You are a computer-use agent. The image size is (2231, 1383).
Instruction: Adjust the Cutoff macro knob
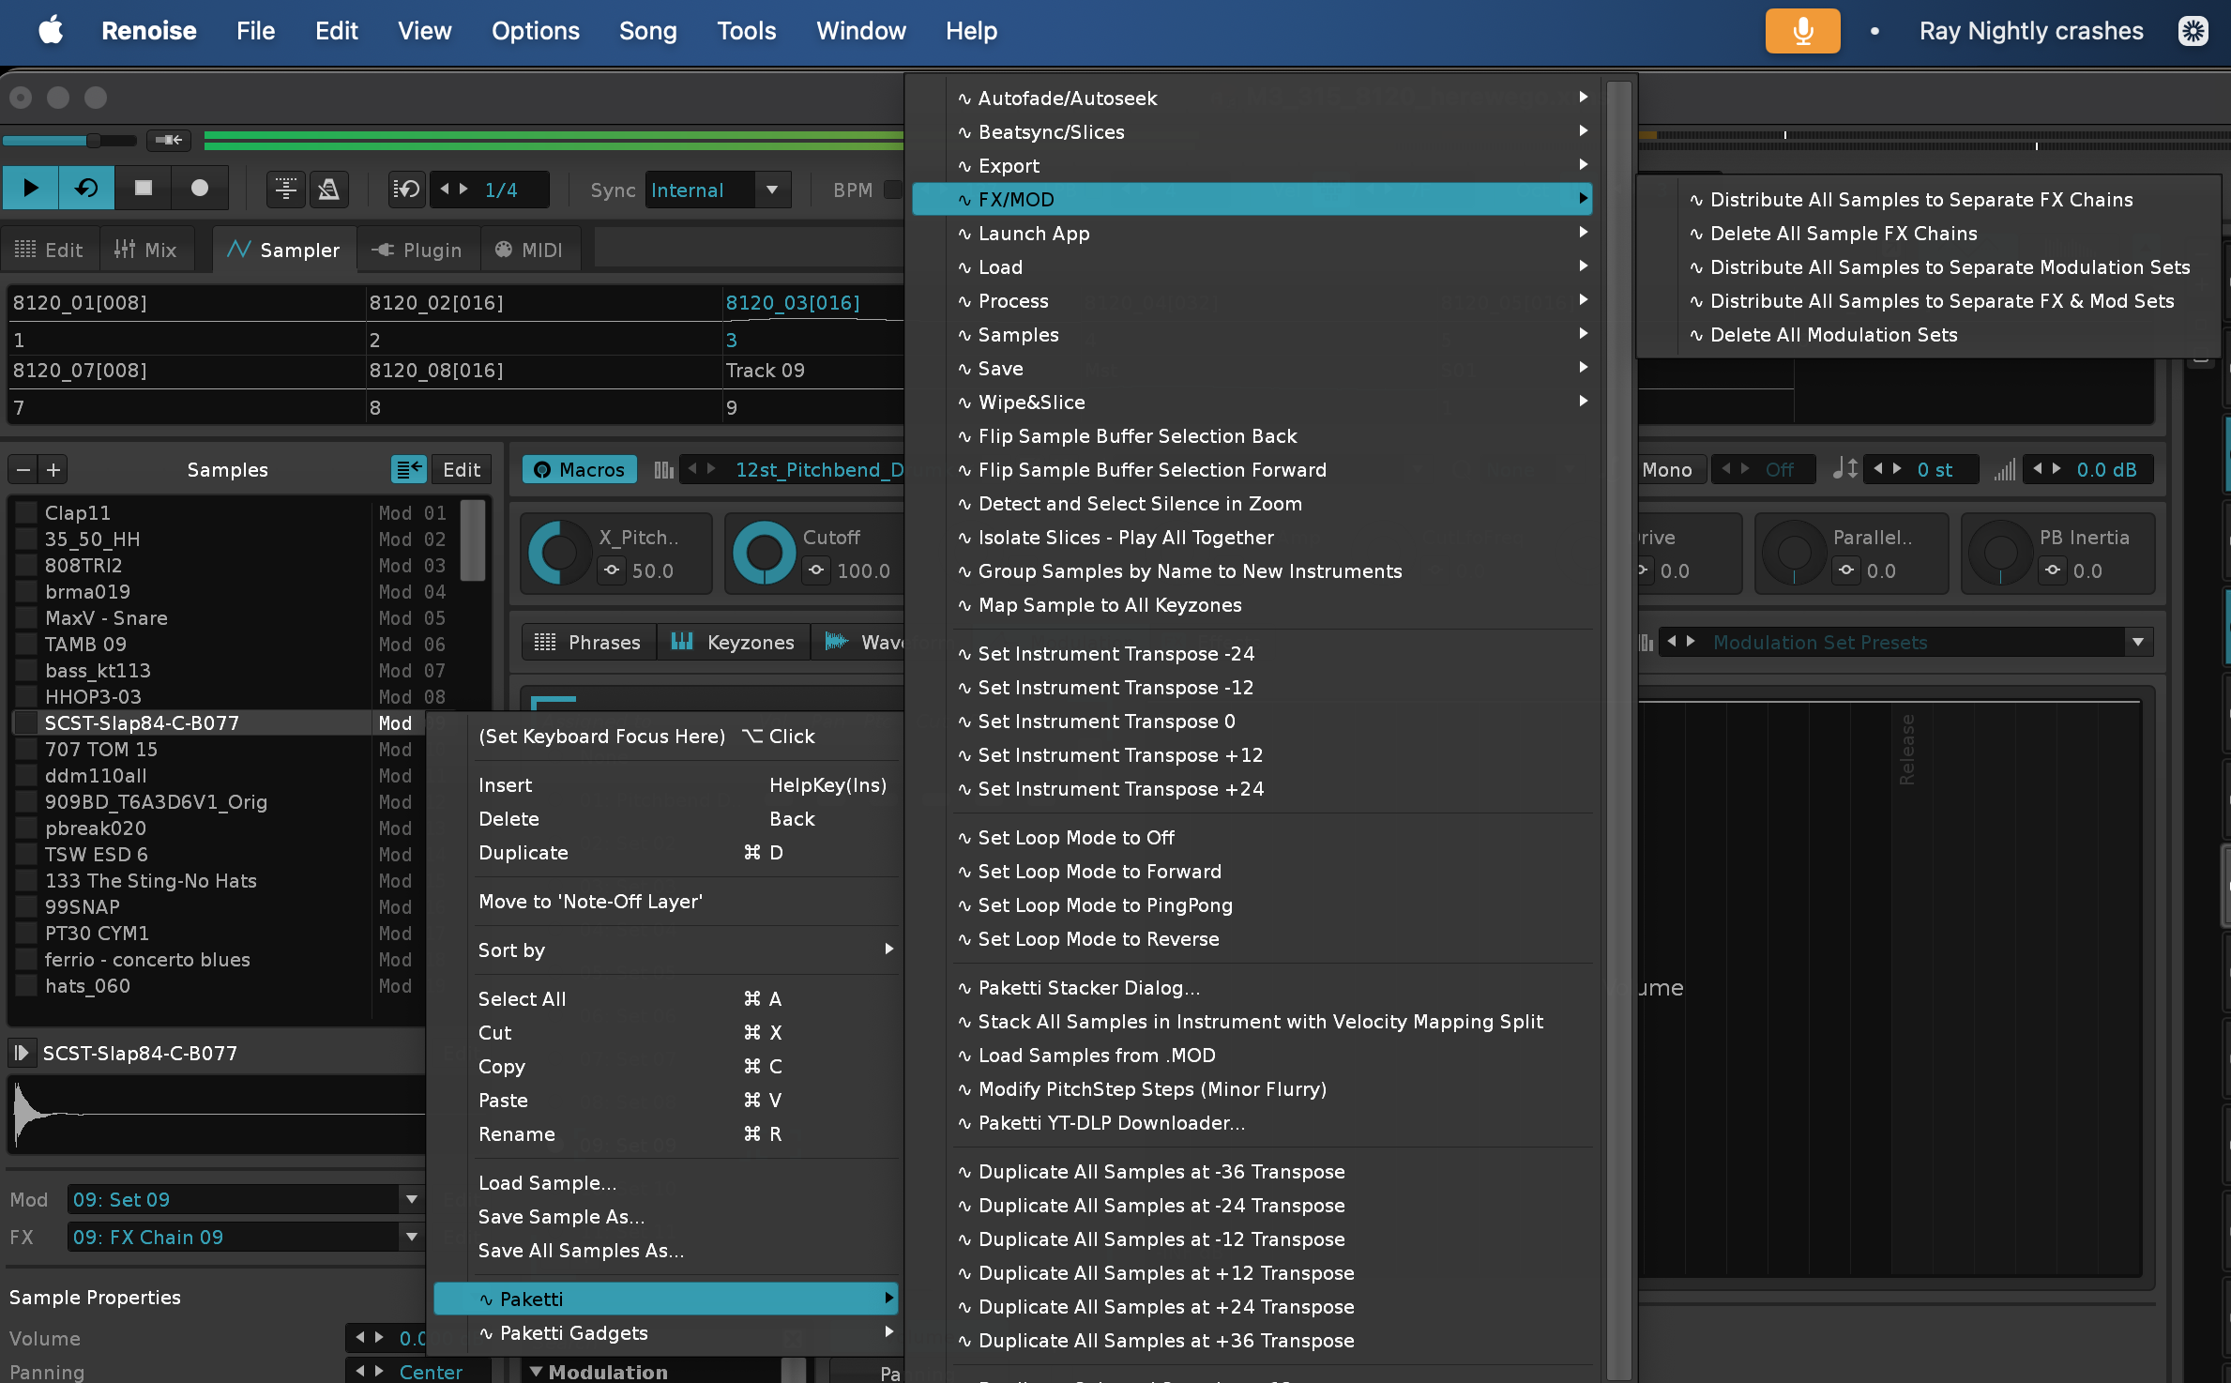(x=764, y=553)
